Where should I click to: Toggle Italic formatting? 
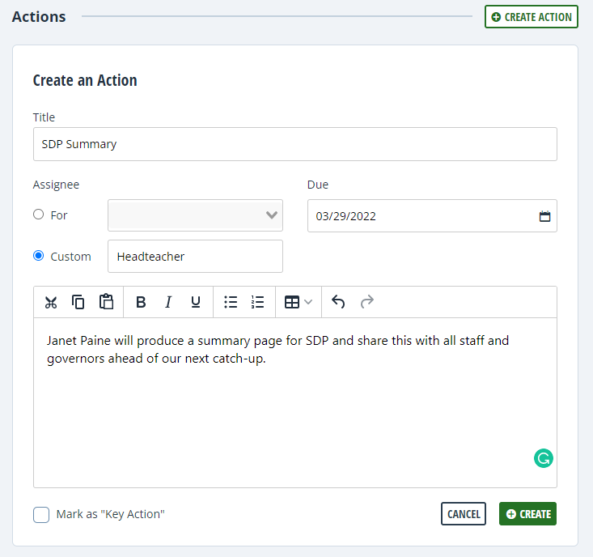point(168,302)
